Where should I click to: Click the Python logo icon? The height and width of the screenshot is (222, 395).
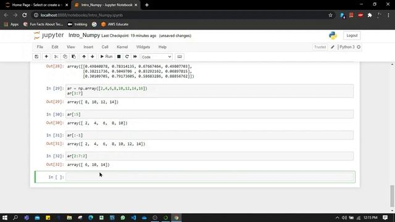tap(333, 36)
